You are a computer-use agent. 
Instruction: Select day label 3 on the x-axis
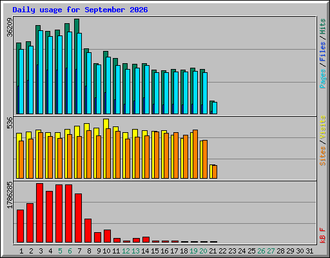(x=41, y=251)
